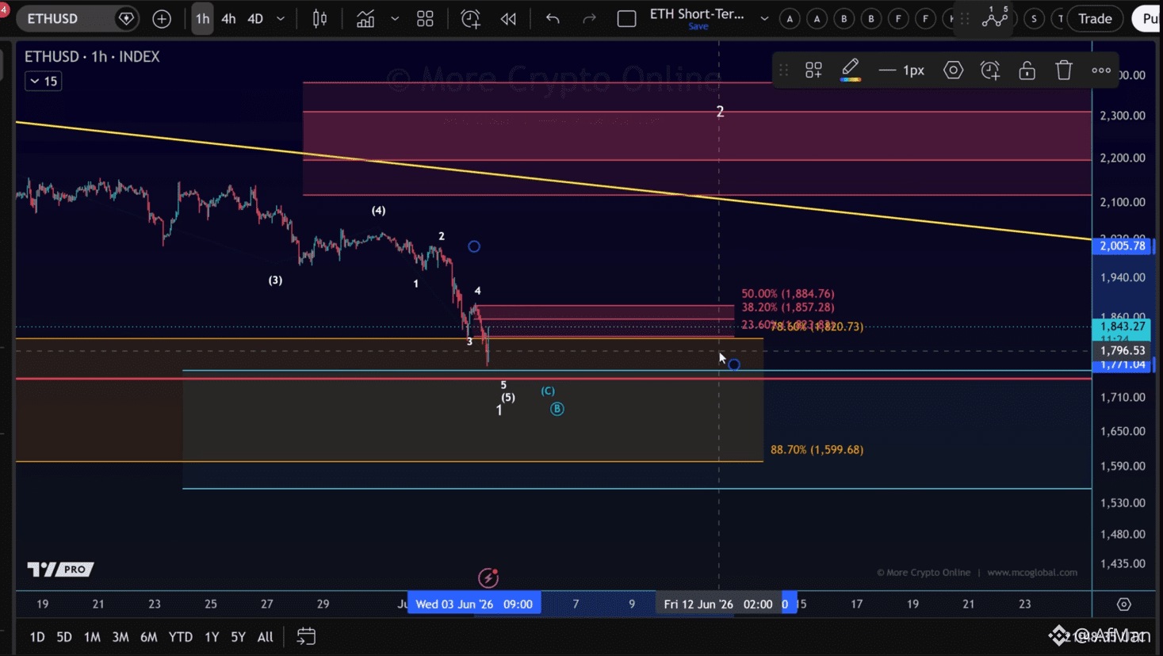Select the 1D date range
Screen dimensions: 1163x656
tap(37, 636)
